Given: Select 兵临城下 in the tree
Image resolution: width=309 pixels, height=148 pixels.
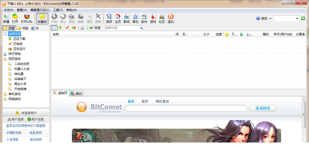Looking at the screenshot, I should (x=20, y=79).
